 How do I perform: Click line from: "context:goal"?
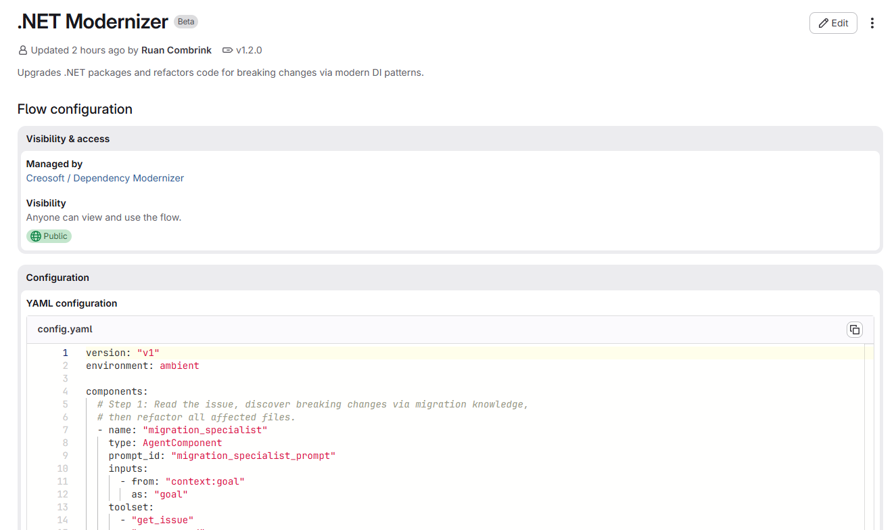[182, 481]
